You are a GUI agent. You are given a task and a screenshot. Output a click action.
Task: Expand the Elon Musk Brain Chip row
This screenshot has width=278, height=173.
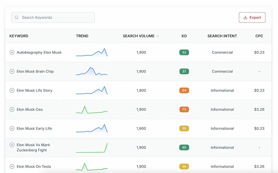(x=12, y=71)
